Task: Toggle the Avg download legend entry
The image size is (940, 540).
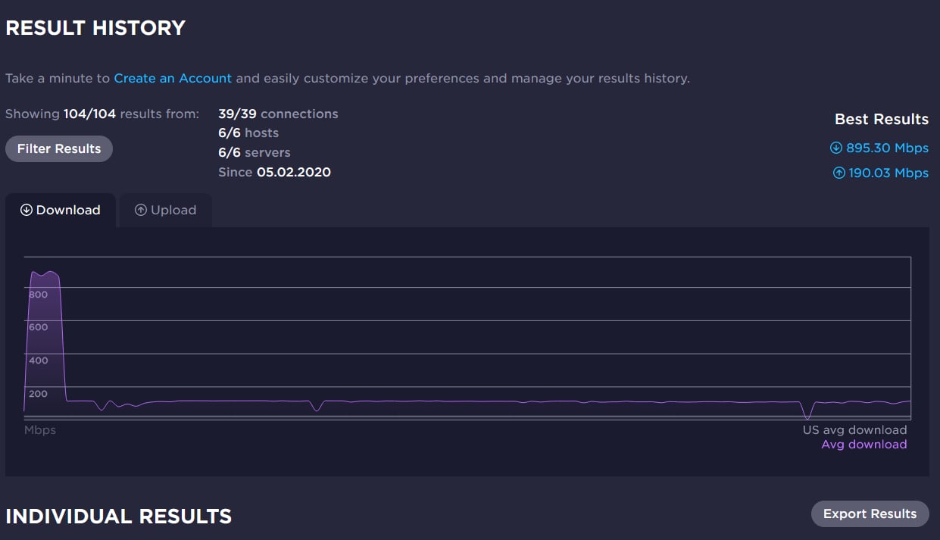Action: click(863, 445)
